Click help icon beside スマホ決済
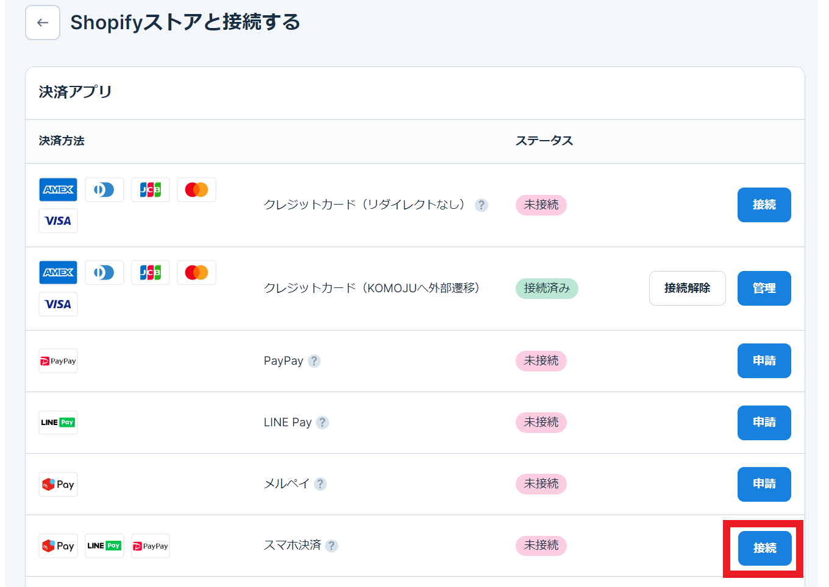 pyautogui.click(x=332, y=546)
